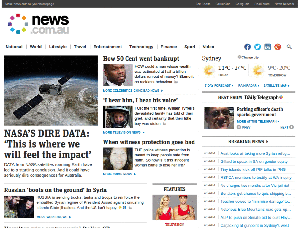Screen dimensions: 304x228
Task: Click the news.com.au logo
Action: coord(38,24)
